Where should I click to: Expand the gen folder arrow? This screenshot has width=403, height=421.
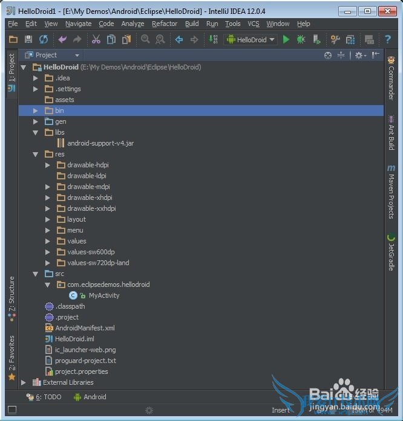tap(36, 121)
